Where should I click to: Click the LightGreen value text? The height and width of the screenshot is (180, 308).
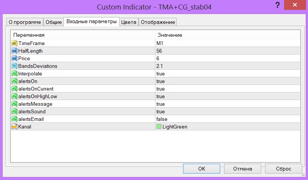(x=175, y=127)
